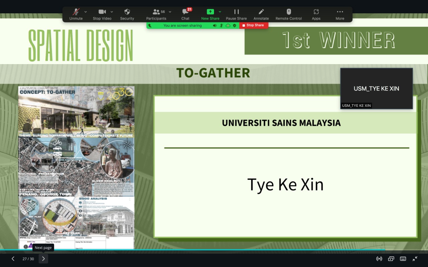Click Stop Share red button
428x267 pixels.
(x=253, y=25)
